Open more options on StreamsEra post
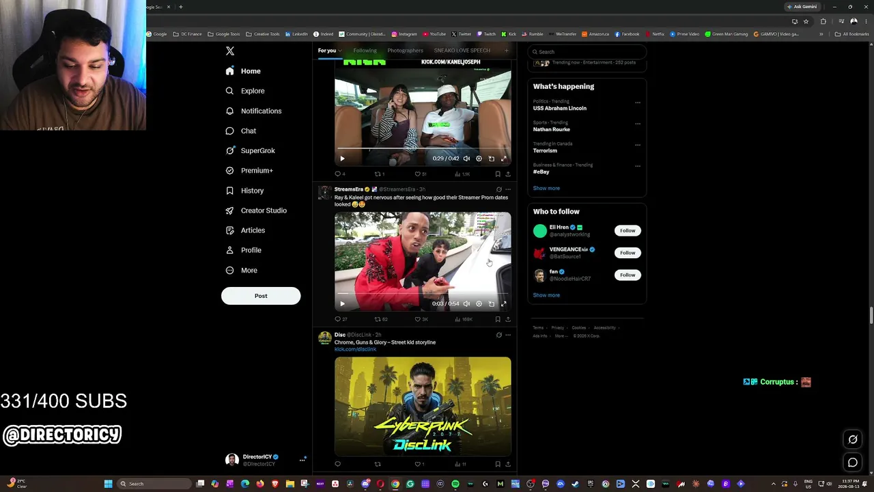This screenshot has width=874, height=492. pos(507,189)
